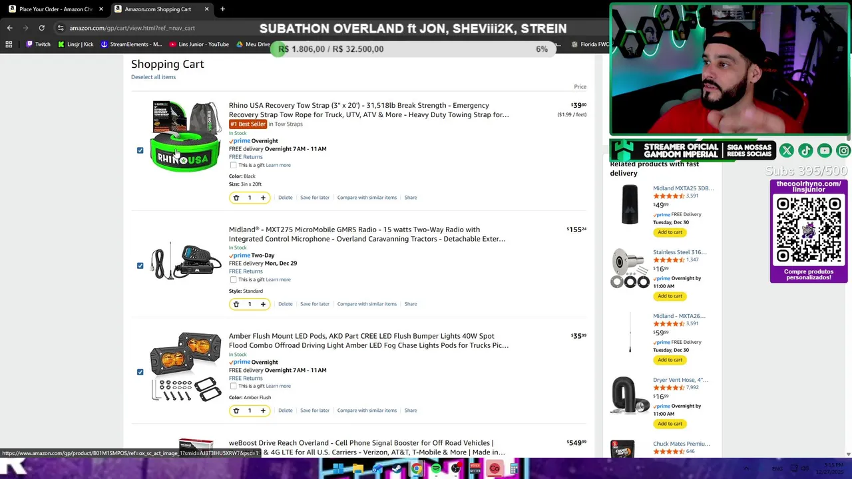This screenshot has width=852, height=479.
Task: Uncheck the Midland MXT275 radio item
Action: point(140,265)
